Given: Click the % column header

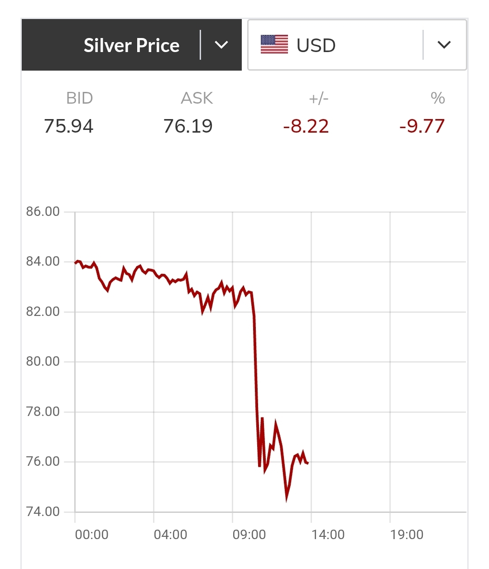Looking at the screenshot, I should 437,98.
